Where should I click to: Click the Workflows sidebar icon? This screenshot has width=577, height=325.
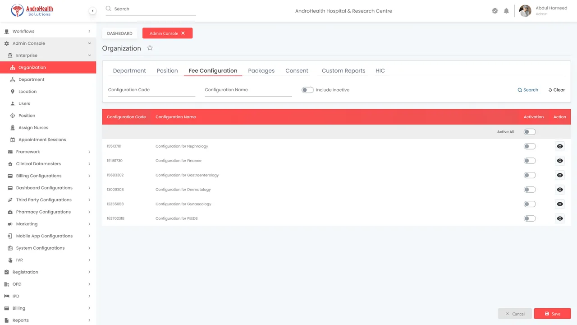click(6, 31)
